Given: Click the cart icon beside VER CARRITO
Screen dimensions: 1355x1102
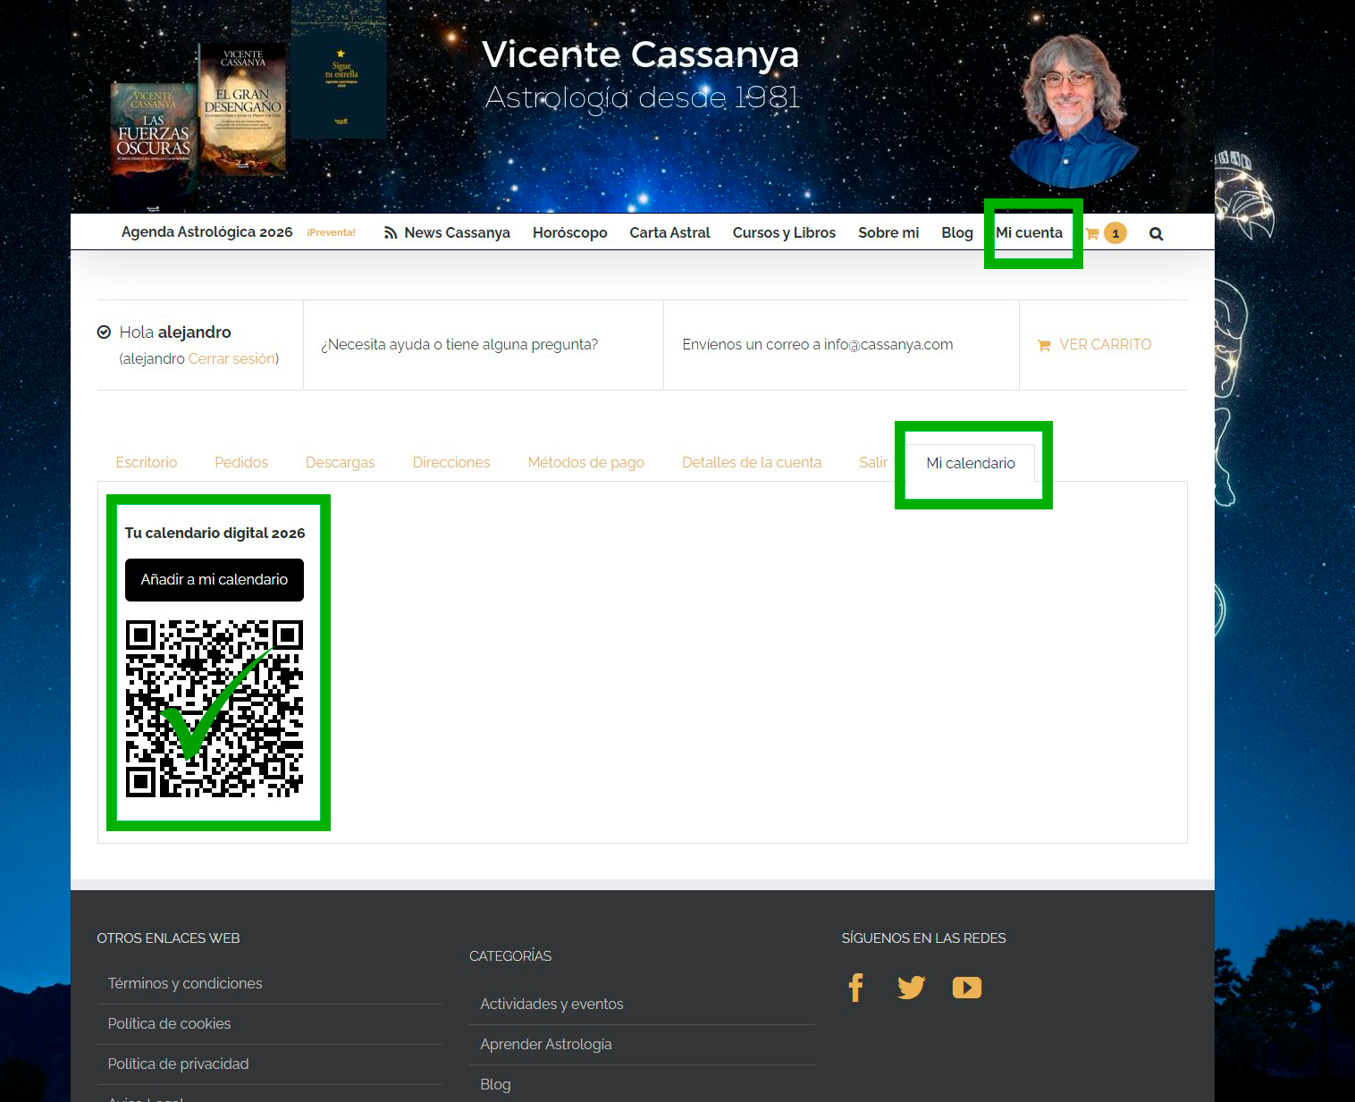Looking at the screenshot, I should pos(1043,345).
